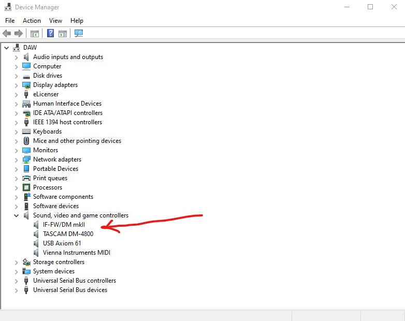This screenshot has height=321, width=405.
Task: Select the USB Axiom 61 device
Action: point(62,243)
